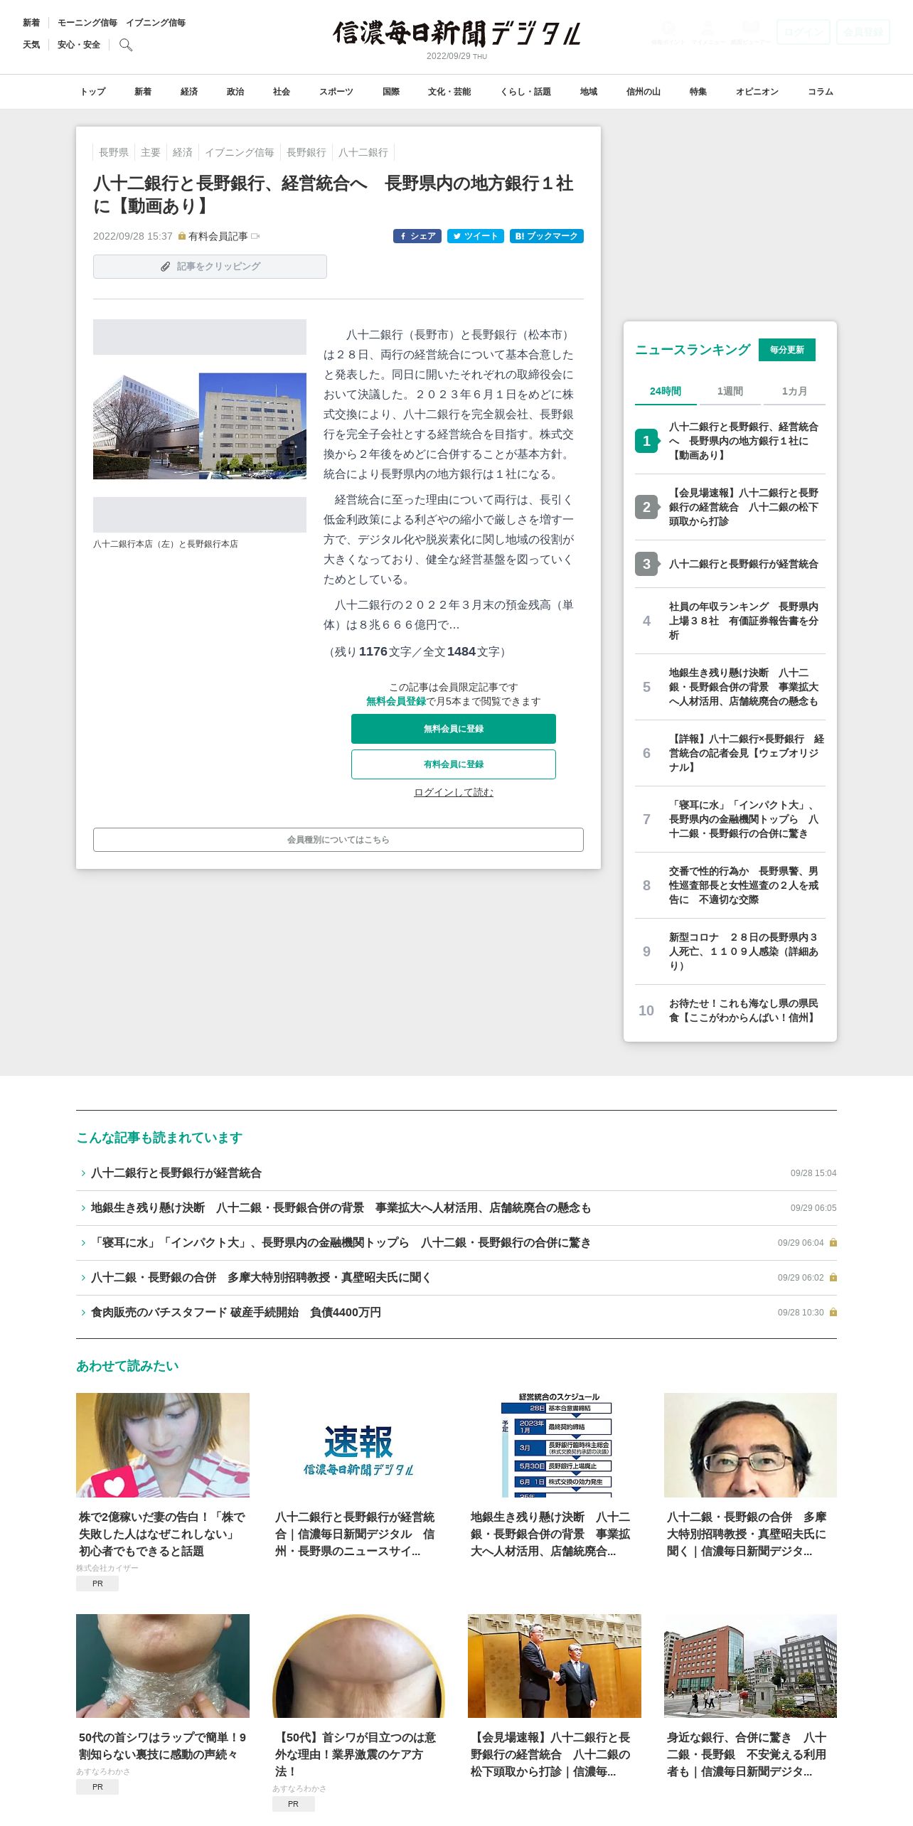Click 毎分更新 badge in ranking panel
This screenshot has height=1826, width=913.
[x=787, y=350]
